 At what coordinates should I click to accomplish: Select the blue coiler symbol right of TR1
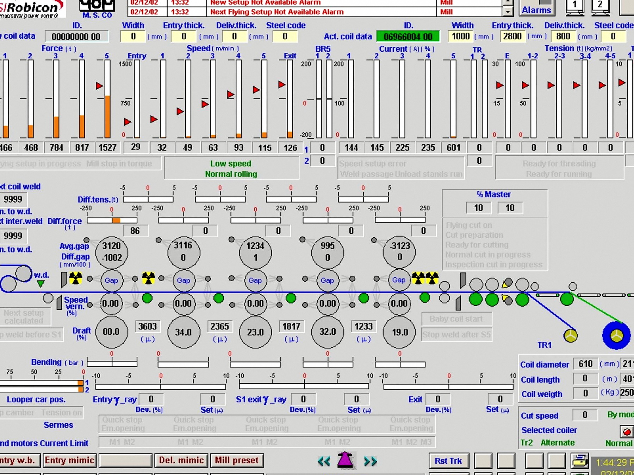click(616, 335)
